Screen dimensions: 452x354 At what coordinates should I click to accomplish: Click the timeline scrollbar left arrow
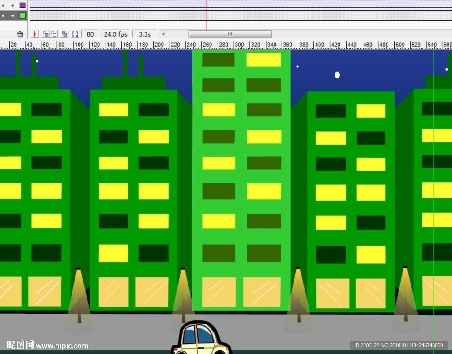tap(163, 34)
